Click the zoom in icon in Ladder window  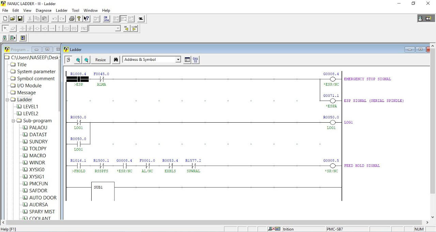[78, 59]
